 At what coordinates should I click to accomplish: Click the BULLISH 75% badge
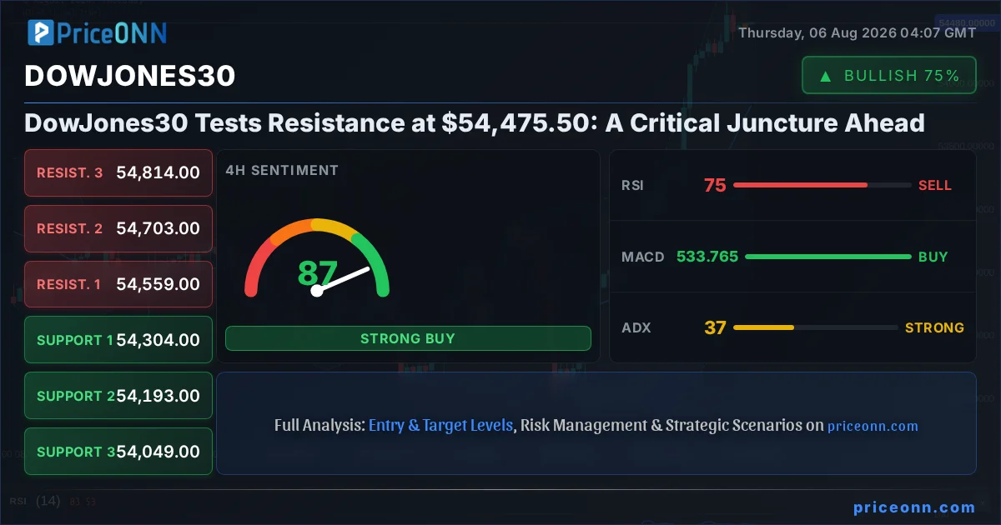pyautogui.click(x=889, y=75)
